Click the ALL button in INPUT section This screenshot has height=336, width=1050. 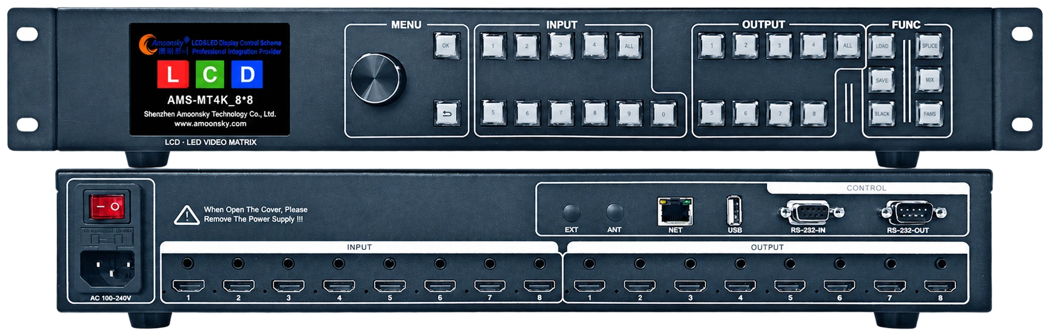(x=629, y=46)
